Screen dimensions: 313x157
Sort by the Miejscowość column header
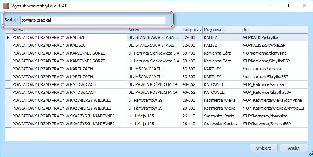222,30
